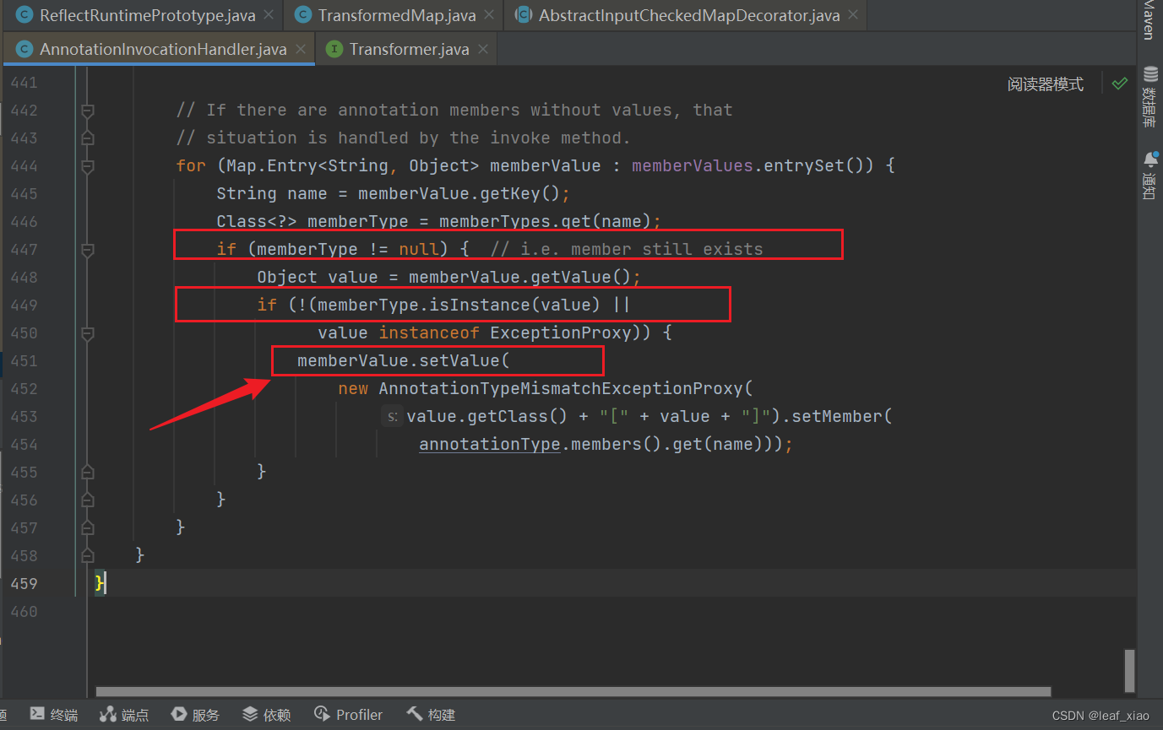The height and width of the screenshot is (730, 1163).
Task: Click line number 459 in the gutter
Action: point(23,583)
